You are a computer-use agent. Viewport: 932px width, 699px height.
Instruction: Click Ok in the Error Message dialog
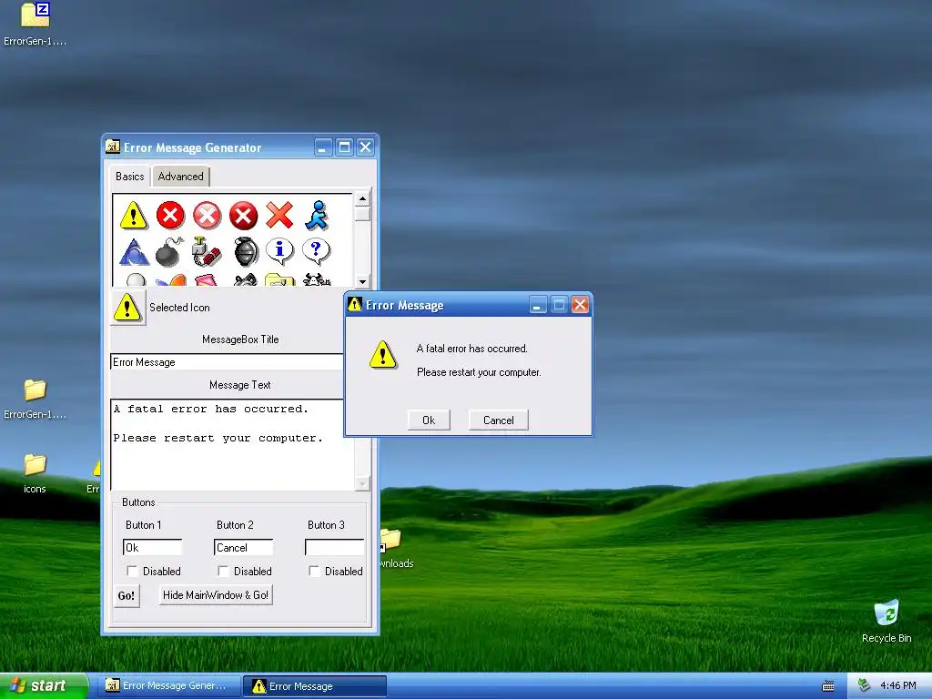click(x=429, y=420)
